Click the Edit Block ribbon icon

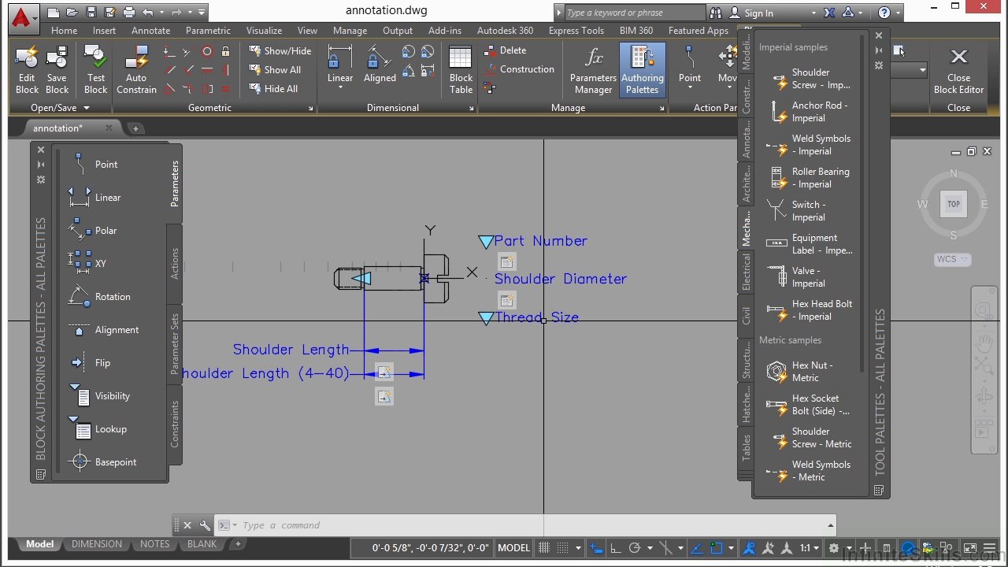27,69
